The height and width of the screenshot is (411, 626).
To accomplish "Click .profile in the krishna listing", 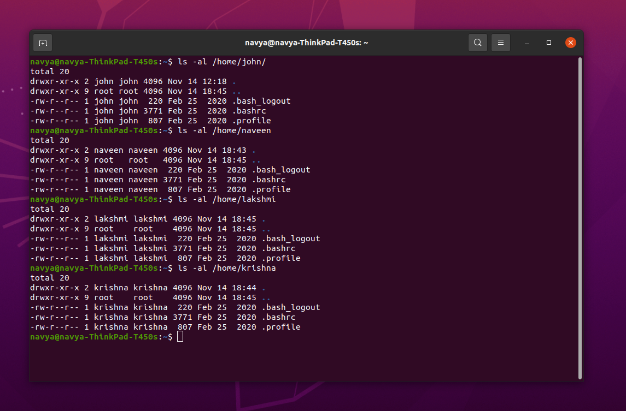I will [282, 327].
